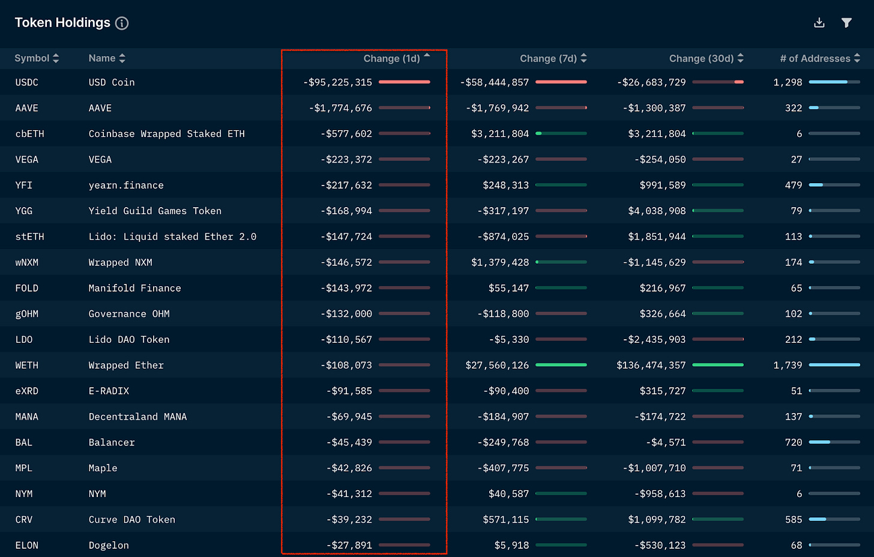Click Yield Guild Games Token name
The image size is (874, 557).
[x=155, y=211]
